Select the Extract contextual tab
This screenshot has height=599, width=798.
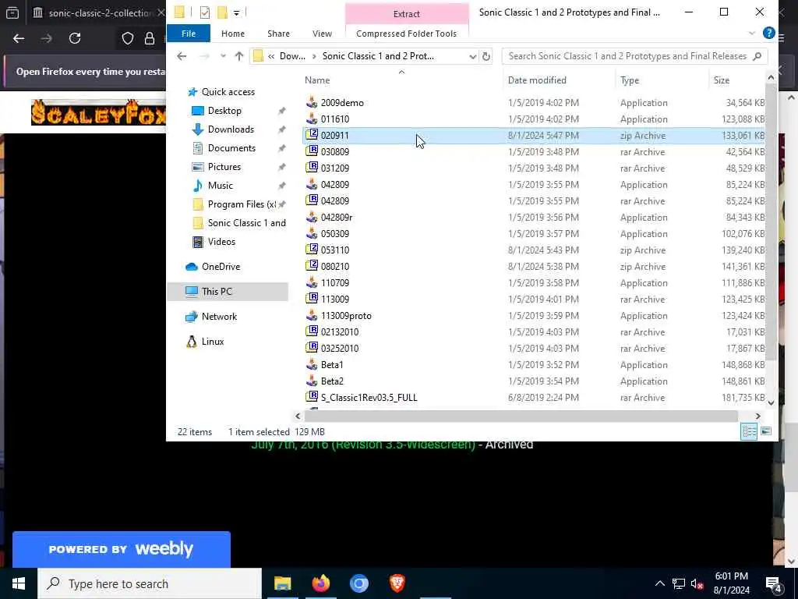[x=406, y=14]
